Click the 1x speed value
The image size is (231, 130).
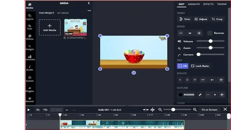click(190, 33)
